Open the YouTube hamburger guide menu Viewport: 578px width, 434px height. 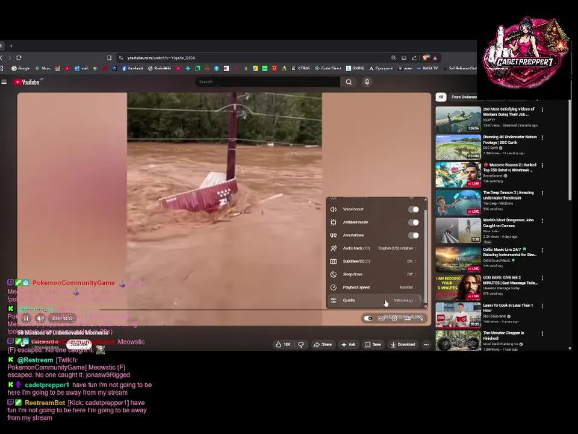[4, 82]
